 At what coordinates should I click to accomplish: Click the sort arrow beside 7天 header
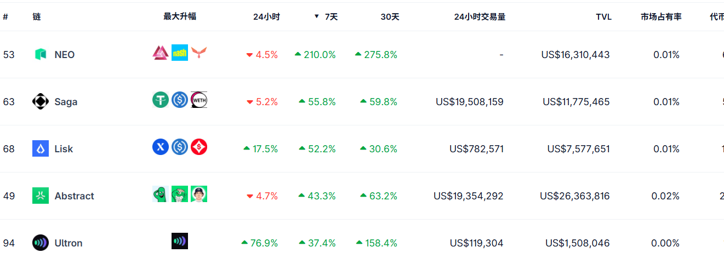pyautogui.click(x=316, y=16)
